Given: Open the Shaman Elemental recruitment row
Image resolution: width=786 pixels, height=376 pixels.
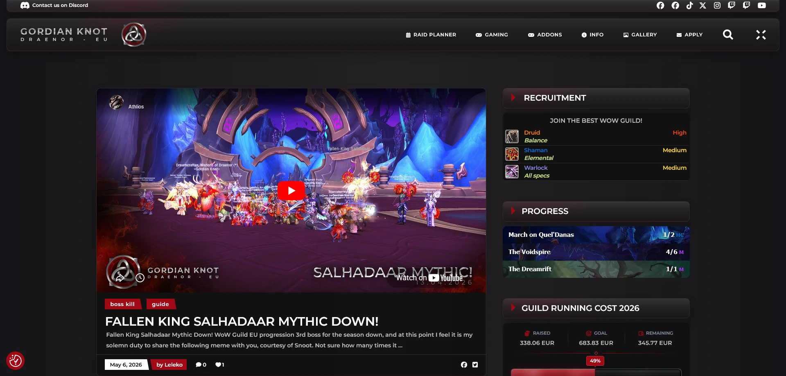Looking at the screenshot, I should tap(596, 154).
